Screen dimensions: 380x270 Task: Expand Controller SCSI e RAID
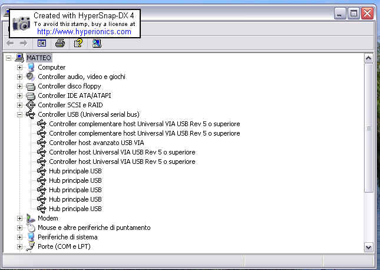point(19,106)
